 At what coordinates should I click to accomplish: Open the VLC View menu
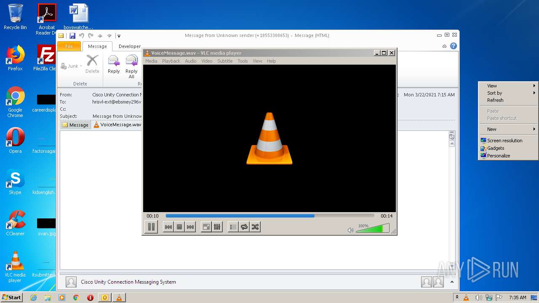pos(257,61)
